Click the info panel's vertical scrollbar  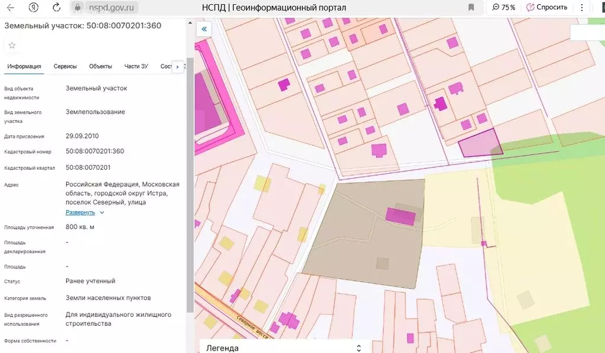190,186
